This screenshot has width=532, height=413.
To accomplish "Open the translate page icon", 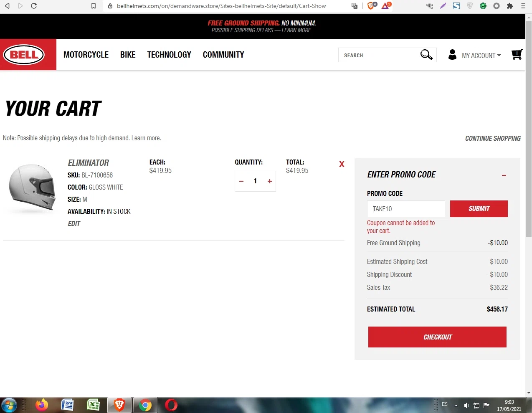I will (355, 6).
